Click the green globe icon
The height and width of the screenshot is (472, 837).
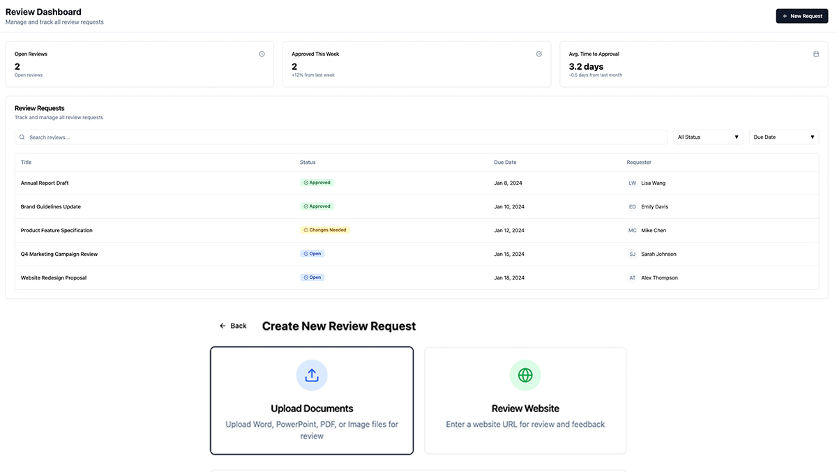[x=525, y=375]
